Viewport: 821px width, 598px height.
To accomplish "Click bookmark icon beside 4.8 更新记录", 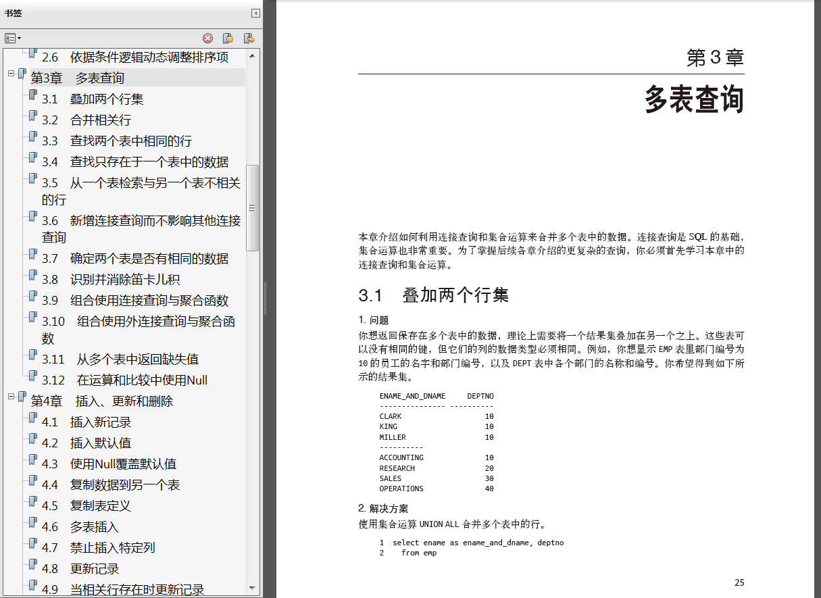I will coord(32,565).
